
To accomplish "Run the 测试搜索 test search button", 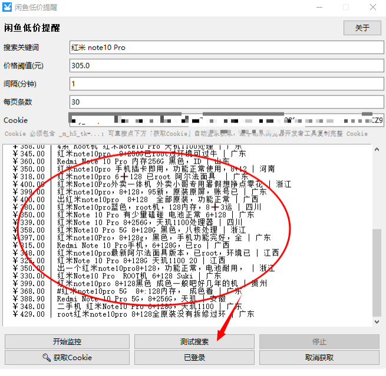I will pos(194,342).
